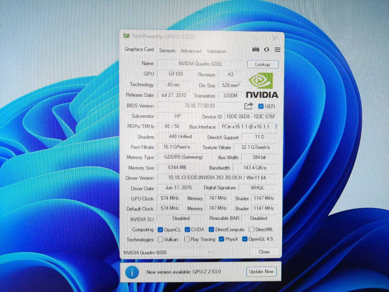Viewport: 389px width, 292px height.
Task: Click the ROPs/TMUs value 48 / 56
Action: 172,126
